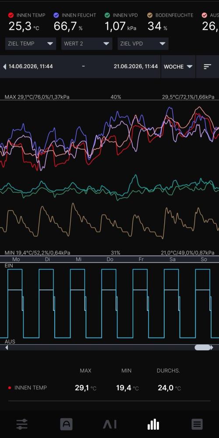Open the bar chart statistics tab

(153, 424)
